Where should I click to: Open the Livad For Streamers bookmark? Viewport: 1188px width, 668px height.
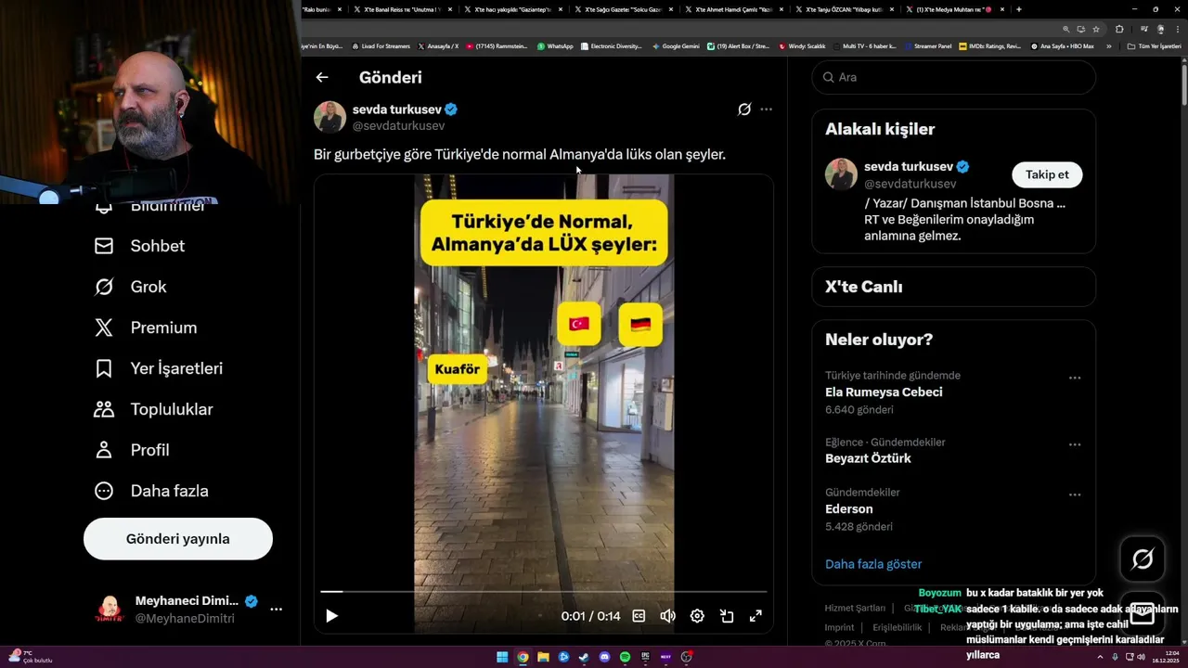pos(381,45)
